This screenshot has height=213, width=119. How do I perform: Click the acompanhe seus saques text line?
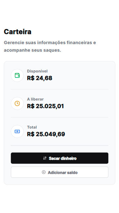point(33,50)
